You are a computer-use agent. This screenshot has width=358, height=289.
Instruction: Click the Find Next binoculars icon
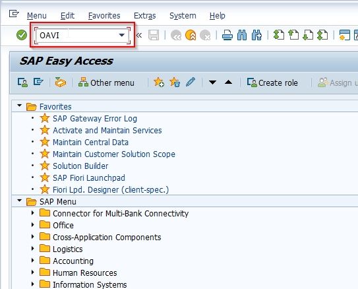click(256, 36)
